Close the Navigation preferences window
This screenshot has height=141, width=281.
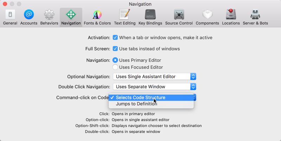point(5,4)
